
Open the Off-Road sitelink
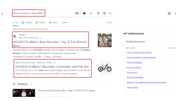[57, 57]
